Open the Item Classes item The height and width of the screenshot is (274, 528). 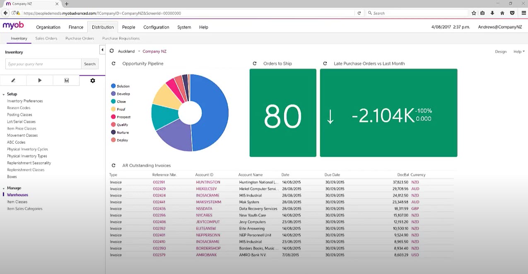tap(17, 202)
